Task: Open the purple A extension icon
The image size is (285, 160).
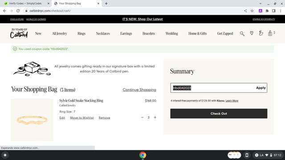Action: click(x=261, y=11)
